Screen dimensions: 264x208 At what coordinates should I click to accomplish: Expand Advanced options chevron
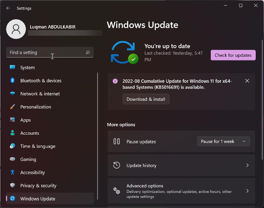[247, 191]
